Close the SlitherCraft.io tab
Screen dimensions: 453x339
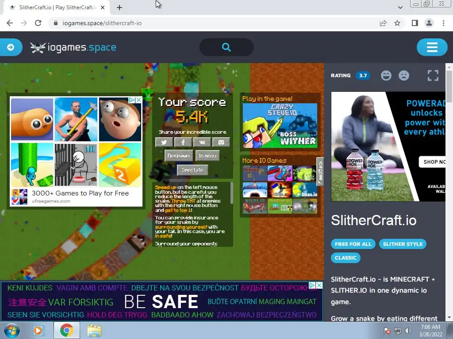tap(103, 8)
